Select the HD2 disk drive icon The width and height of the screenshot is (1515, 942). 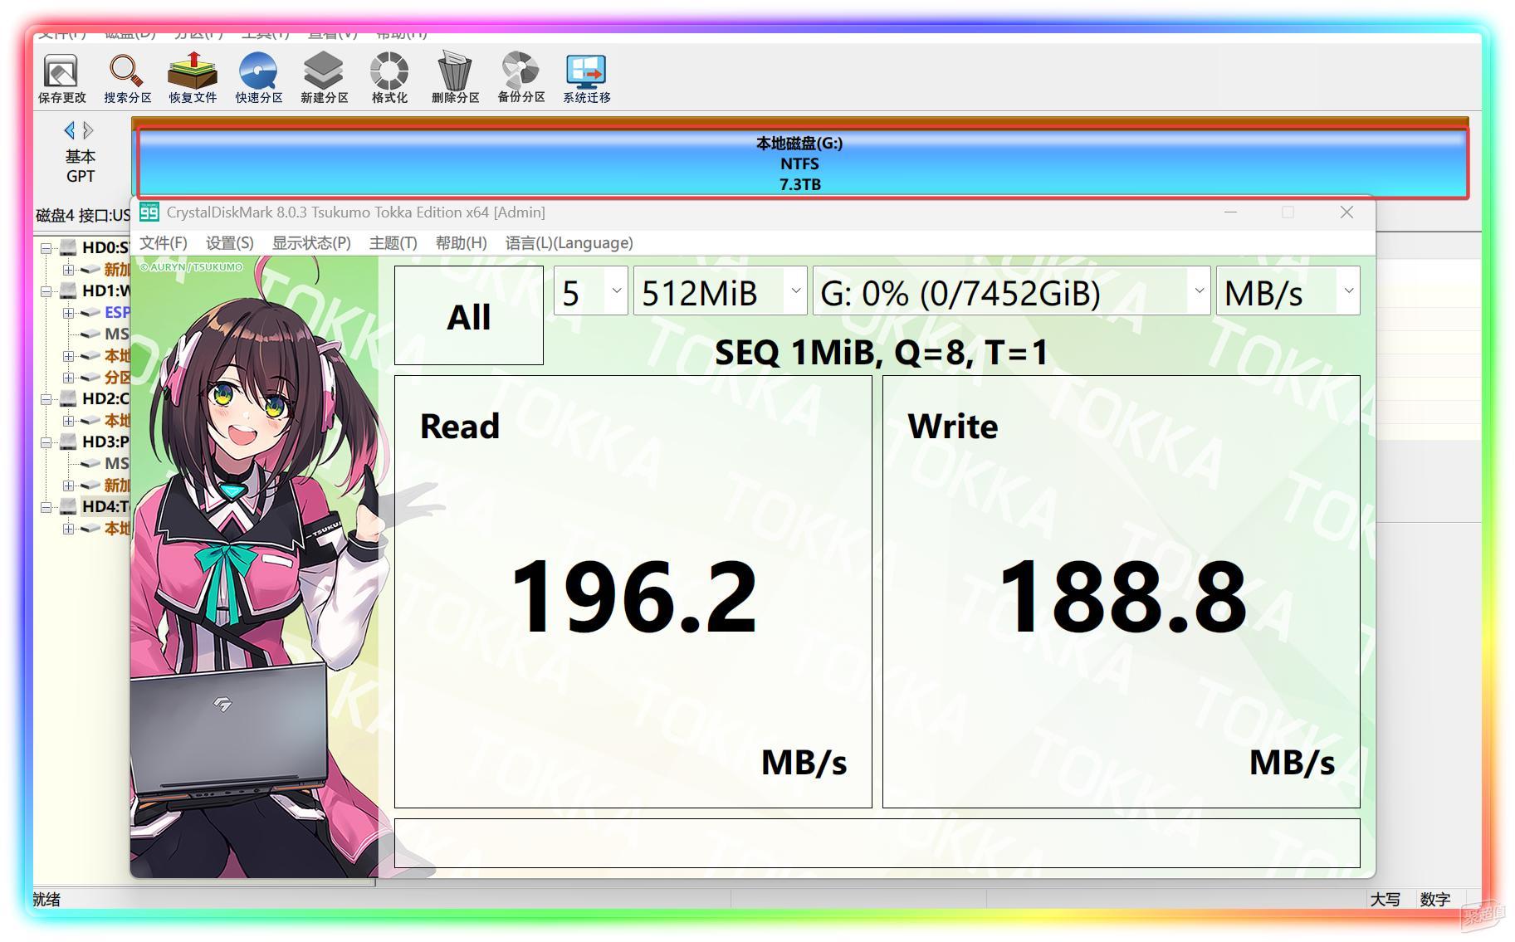pos(68,398)
